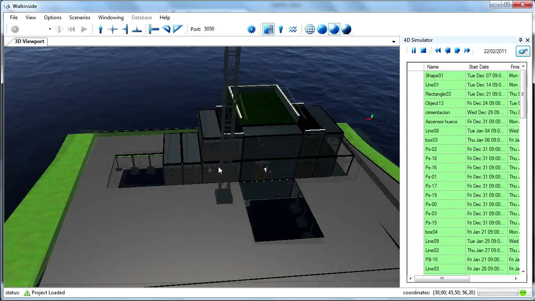
Task: Pin the 4D Simulator panel
Action: pyautogui.click(x=520, y=40)
